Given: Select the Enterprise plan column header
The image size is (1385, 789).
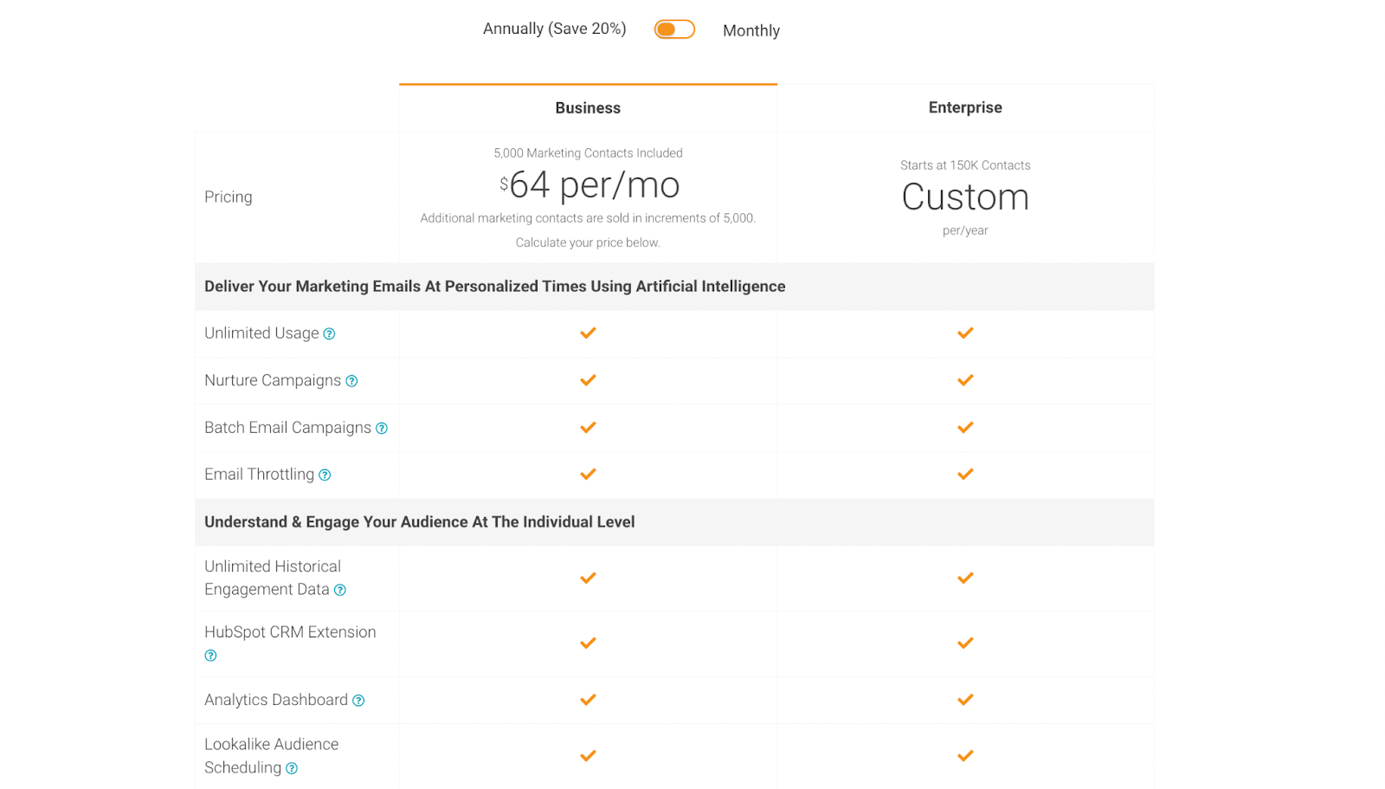Looking at the screenshot, I should [x=965, y=107].
